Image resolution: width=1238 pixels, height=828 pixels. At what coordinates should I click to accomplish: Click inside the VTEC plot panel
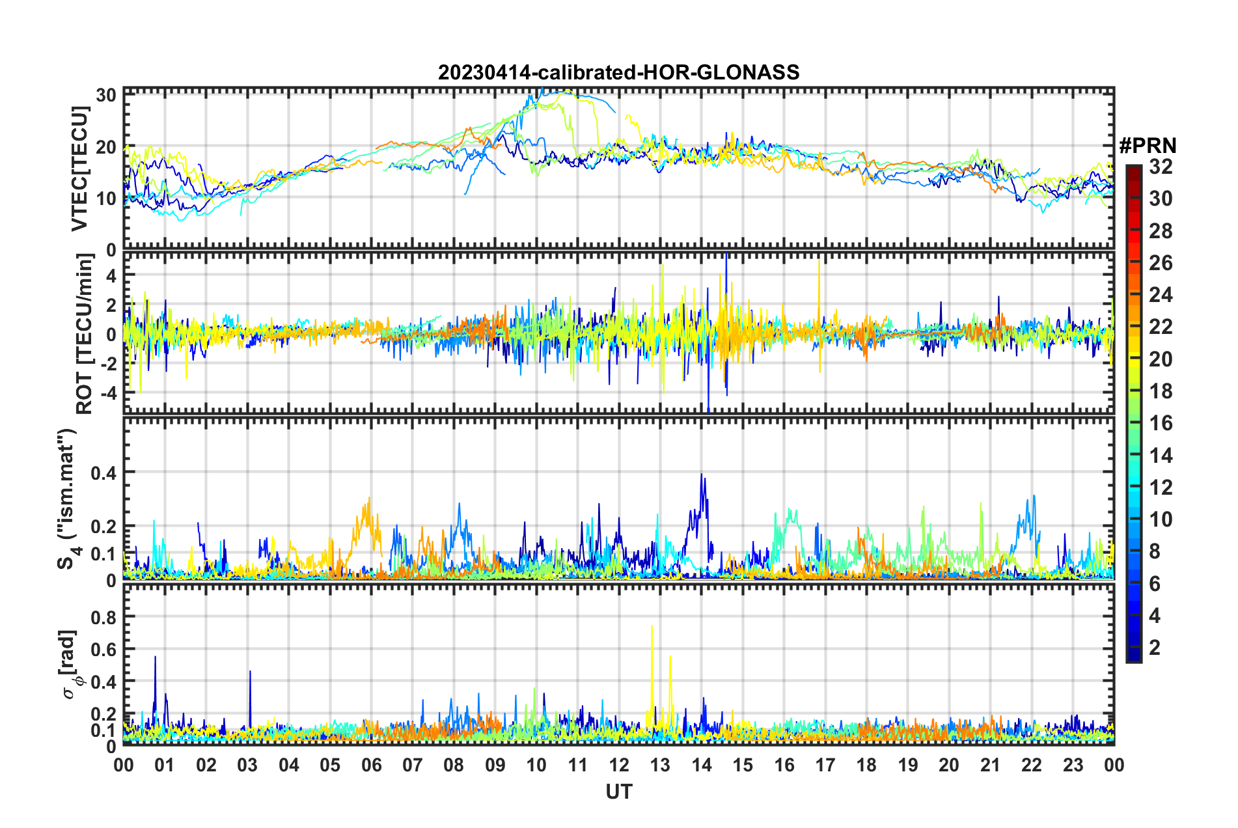(618, 169)
